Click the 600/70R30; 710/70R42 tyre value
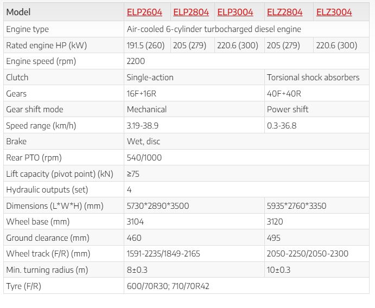 (x=168, y=286)
